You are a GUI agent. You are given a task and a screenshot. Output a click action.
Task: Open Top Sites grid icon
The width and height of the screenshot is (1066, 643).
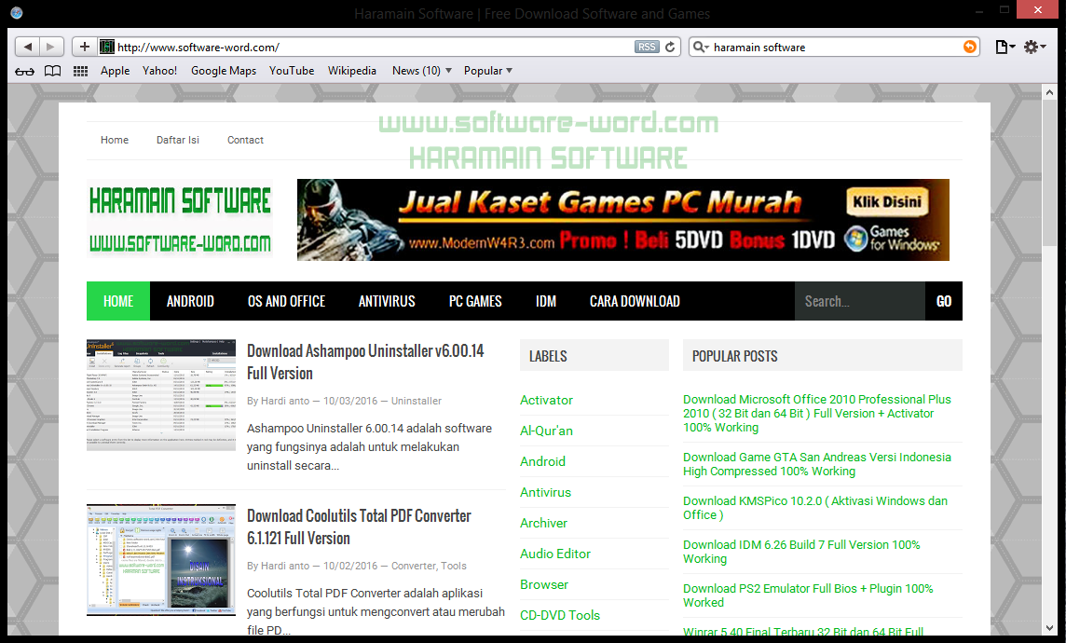(x=80, y=71)
